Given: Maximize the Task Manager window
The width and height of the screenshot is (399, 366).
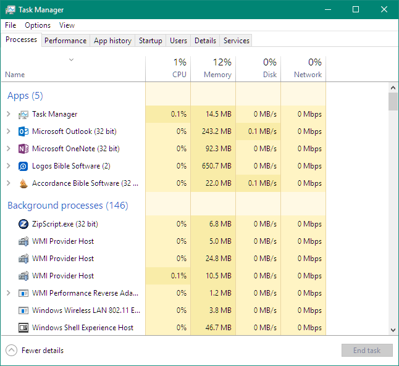Looking at the screenshot, I should (x=356, y=10).
